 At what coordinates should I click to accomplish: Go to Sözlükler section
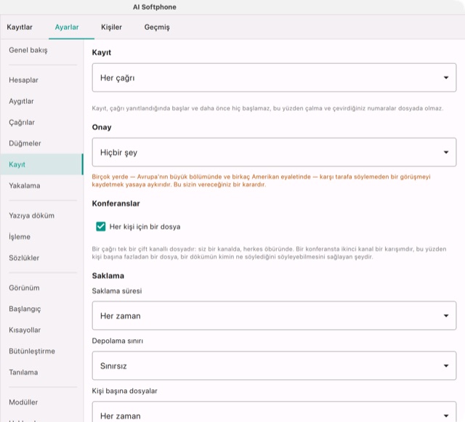(x=41, y=258)
